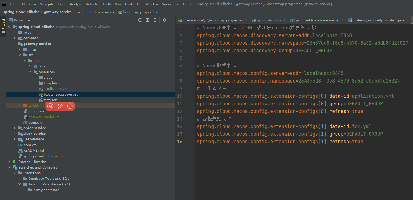This screenshot has width=413, height=200.
Task: Select the static folder
Action: click(45, 78)
